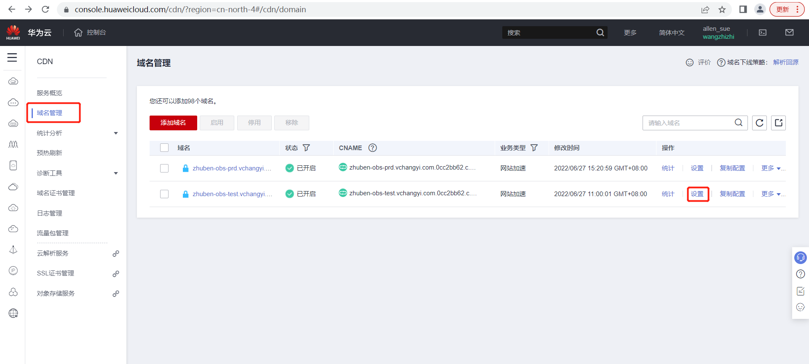This screenshot has width=809, height=364.
Task: Click the 添加域名 button
Action: coord(173,123)
